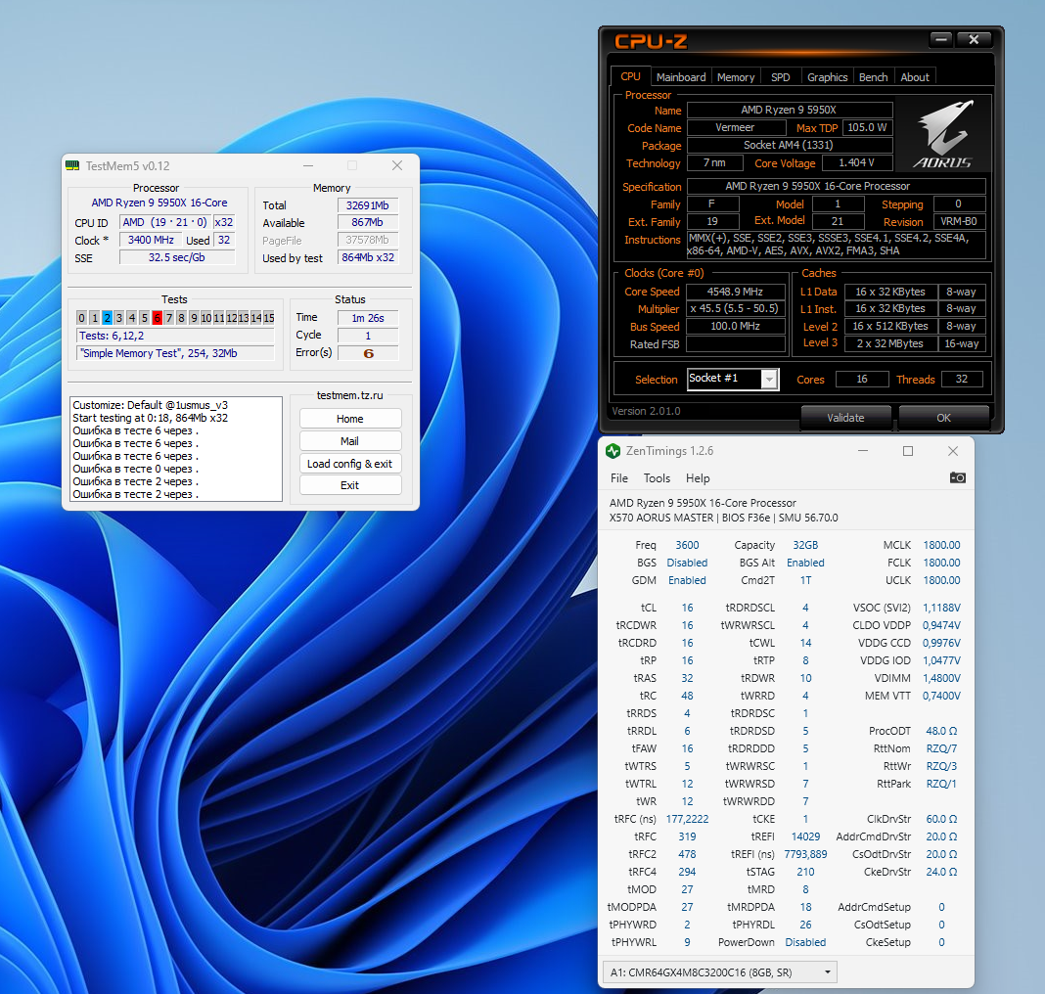Switch to the Bench tab in CPU-Z
The width and height of the screenshot is (1045, 994).
click(873, 77)
